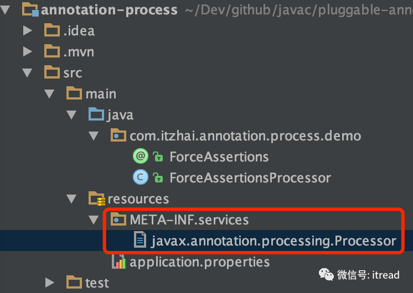Select the com.itzhai.annotation.process.demo package
Viewport: 413px width, 293px height.
(245, 136)
